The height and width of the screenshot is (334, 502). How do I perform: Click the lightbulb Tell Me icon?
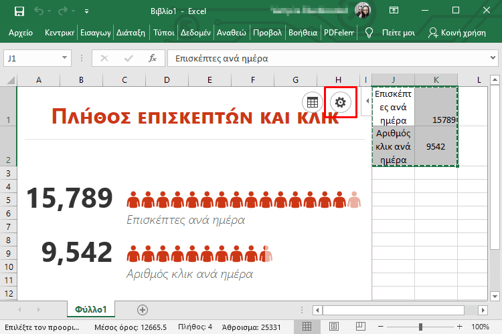click(369, 33)
